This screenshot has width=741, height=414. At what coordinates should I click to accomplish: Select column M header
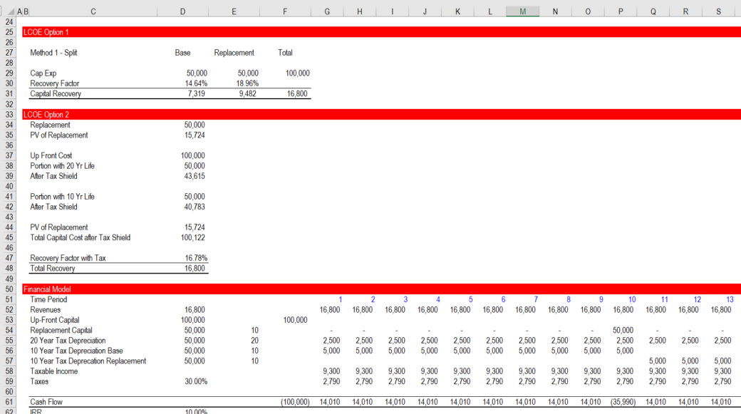click(522, 11)
